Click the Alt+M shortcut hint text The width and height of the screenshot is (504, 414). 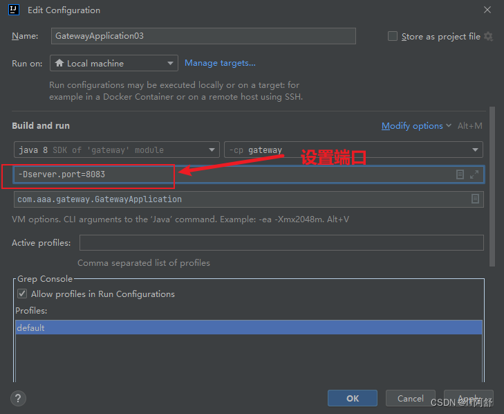click(x=470, y=126)
